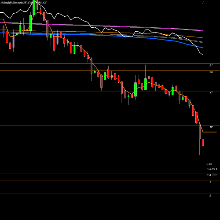The image size is (220, 220).
Task: Click the volume text V: 0.59 X
Action: 212,169
